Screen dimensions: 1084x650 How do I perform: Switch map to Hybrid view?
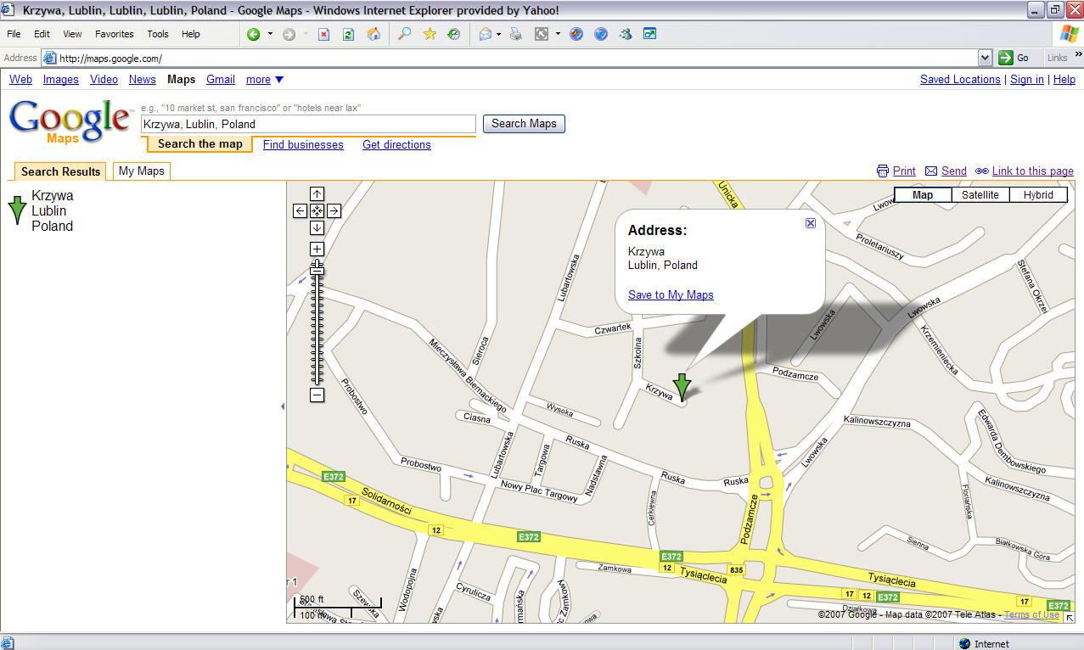[x=1038, y=195]
